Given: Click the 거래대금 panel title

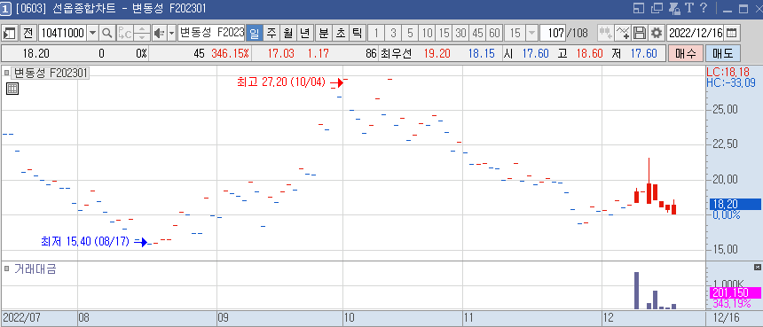Looking at the screenshot, I should (x=35, y=269).
